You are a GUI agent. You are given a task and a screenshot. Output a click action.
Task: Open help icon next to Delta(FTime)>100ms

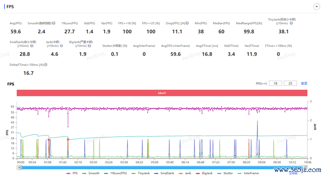pos(46,65)
